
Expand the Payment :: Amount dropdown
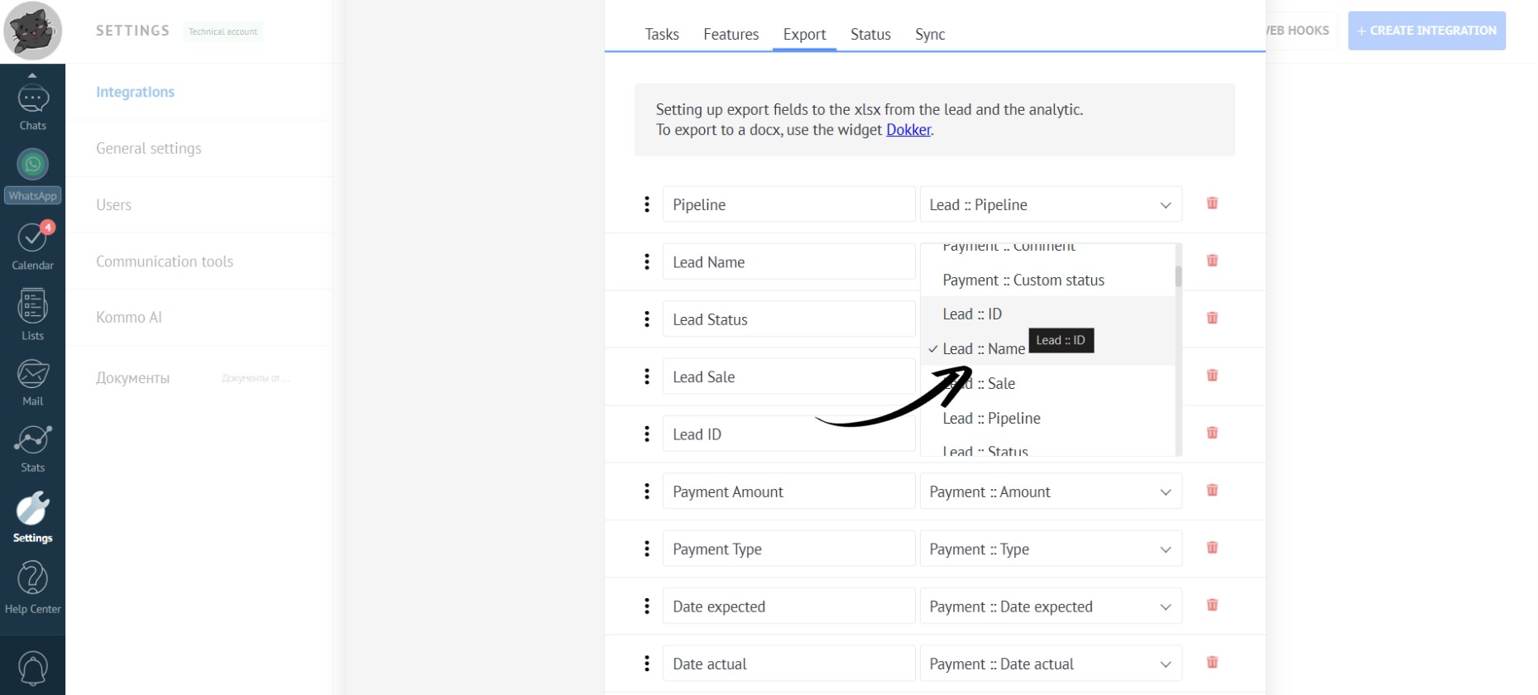click(x=1050, y=491)
